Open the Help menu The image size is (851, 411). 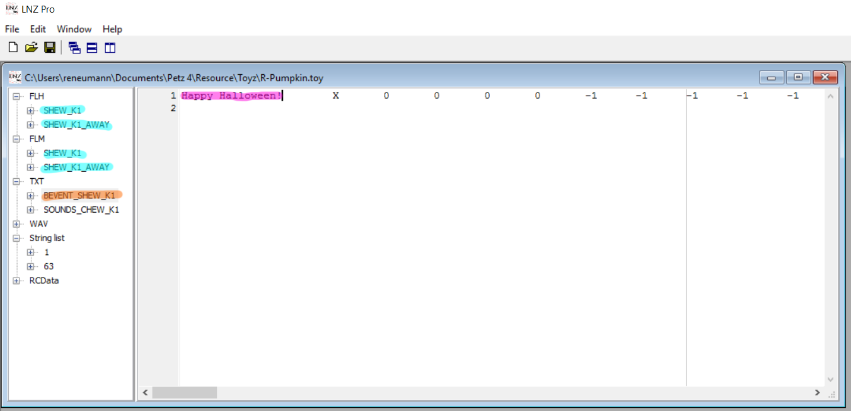pos(112,29)
